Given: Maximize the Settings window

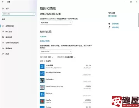Looking at the screenshot, I should pos(131,2).
